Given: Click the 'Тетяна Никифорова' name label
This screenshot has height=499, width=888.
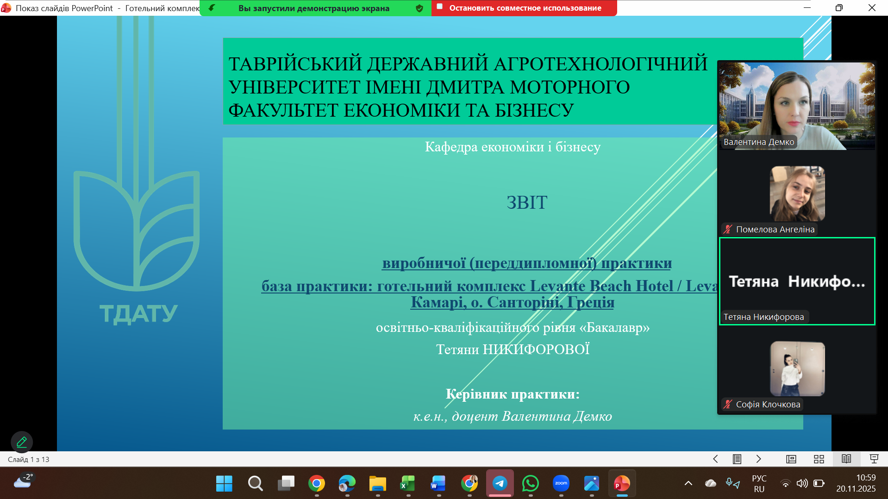Looking at the screenshot, I should point(764,317).
